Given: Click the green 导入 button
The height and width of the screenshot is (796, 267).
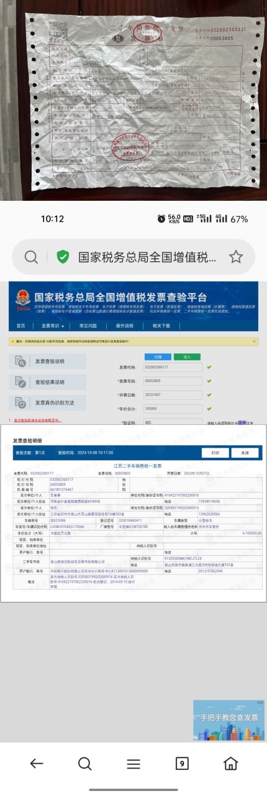Looking at the screenshot, I should point(186,357).
